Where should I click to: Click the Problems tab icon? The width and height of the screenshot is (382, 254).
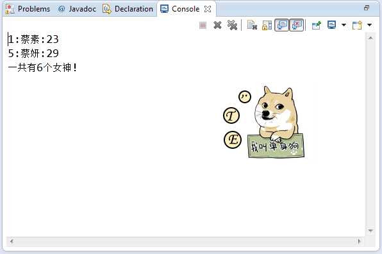point(10,9)
